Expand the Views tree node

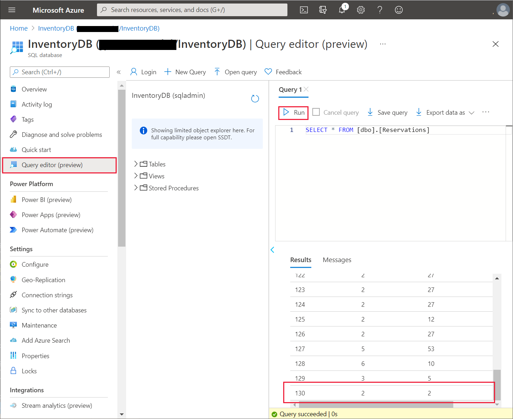136,176
